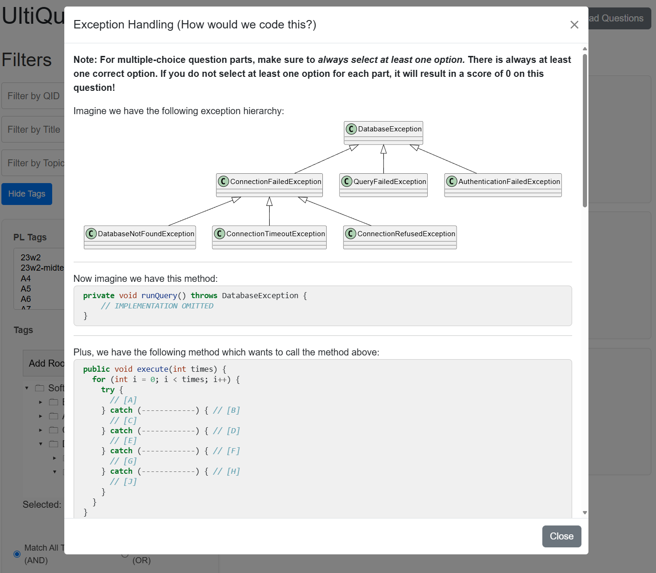
Task: Click the ConnectionFailedException class icon
Action: 223,181
